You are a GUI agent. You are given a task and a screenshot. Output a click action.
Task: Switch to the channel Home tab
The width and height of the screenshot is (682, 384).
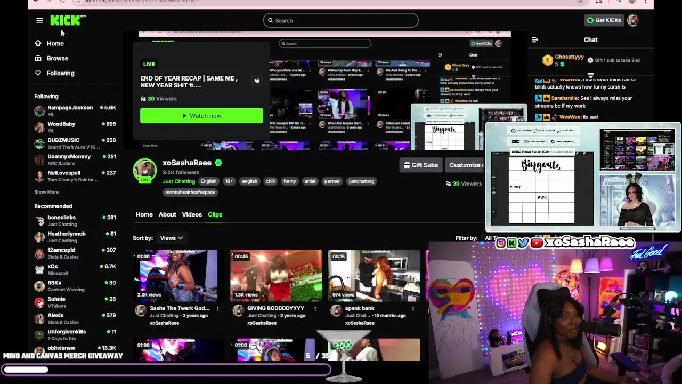pyautogui.click(x=144, y=214)
